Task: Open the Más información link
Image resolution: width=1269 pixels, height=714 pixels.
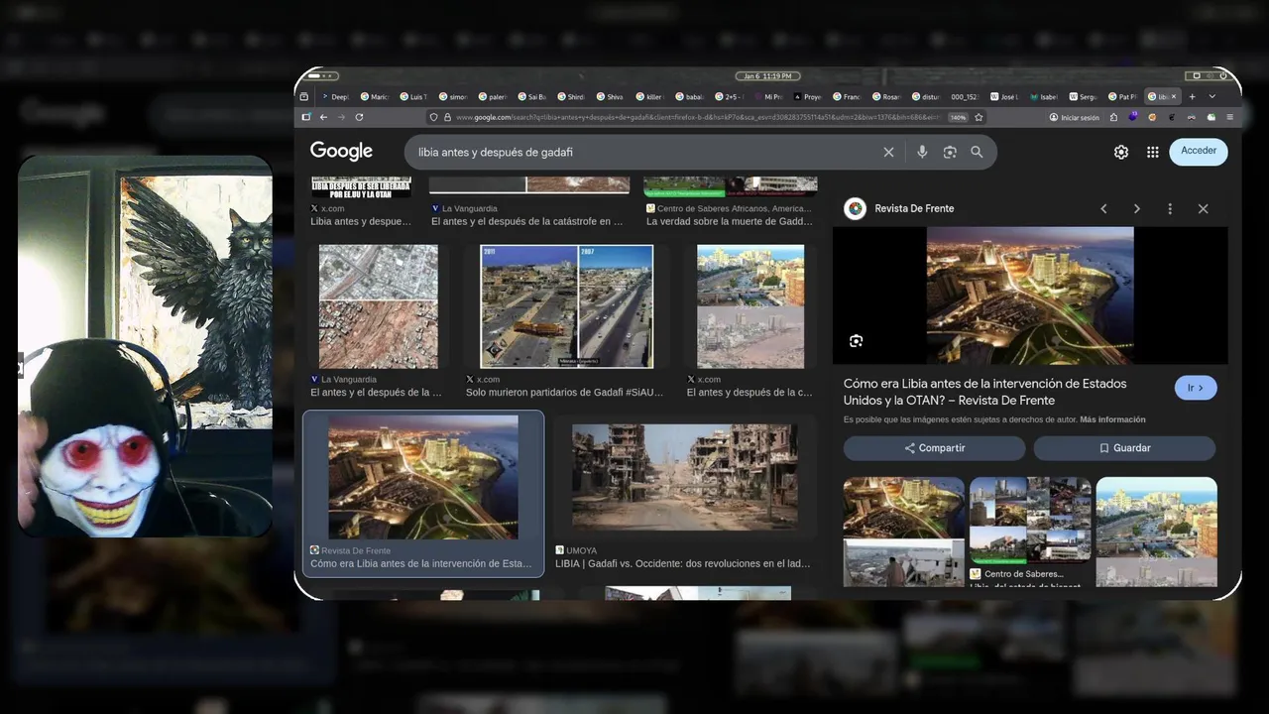Action: (1112, 419)
